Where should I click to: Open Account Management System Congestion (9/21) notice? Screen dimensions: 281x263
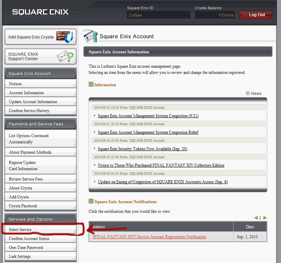click(x=148, y=116)
